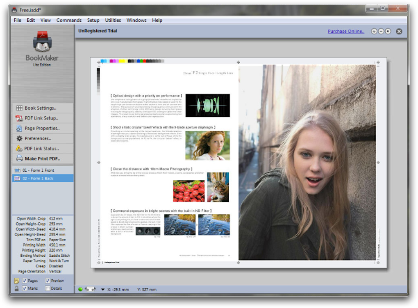Image resolution: width=418 pixels, height=308 pixels.
Task: Click the green status indicator light
Action: coord(80,289)
